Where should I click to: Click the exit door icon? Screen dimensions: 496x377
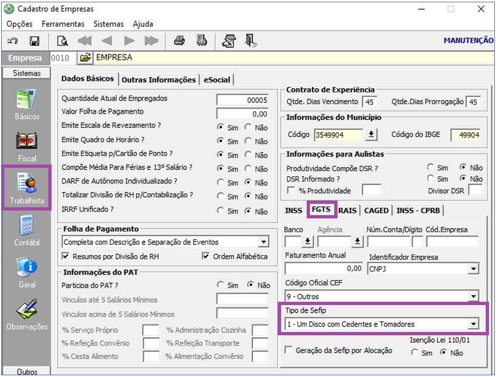251,41
